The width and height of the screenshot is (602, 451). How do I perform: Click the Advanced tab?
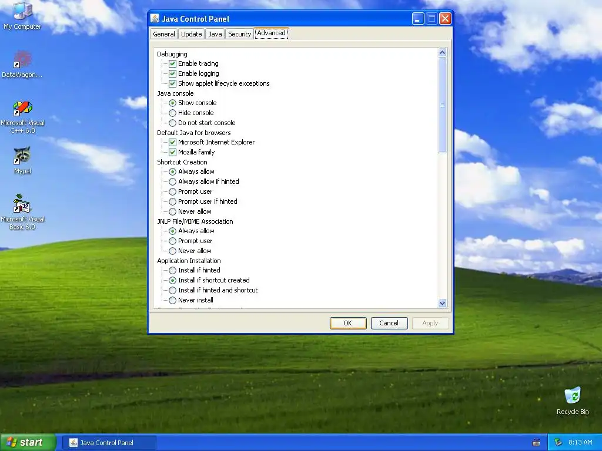272,33
